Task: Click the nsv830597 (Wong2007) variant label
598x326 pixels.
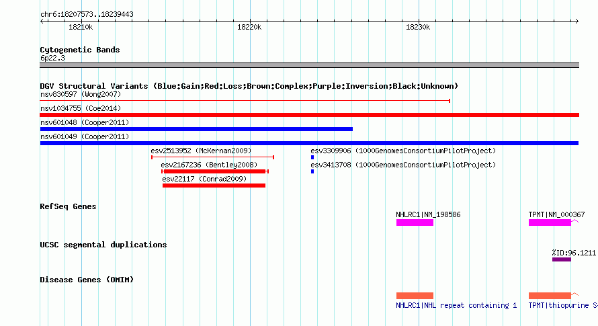Action: pos(81,94)
